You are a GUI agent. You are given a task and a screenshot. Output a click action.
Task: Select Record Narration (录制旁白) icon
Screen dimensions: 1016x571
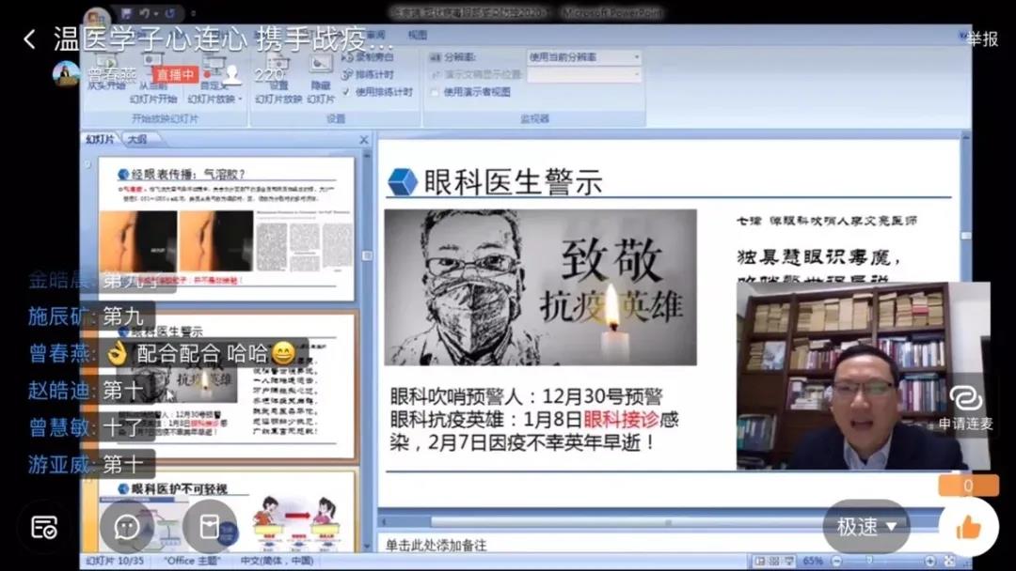tap(371, 58)
